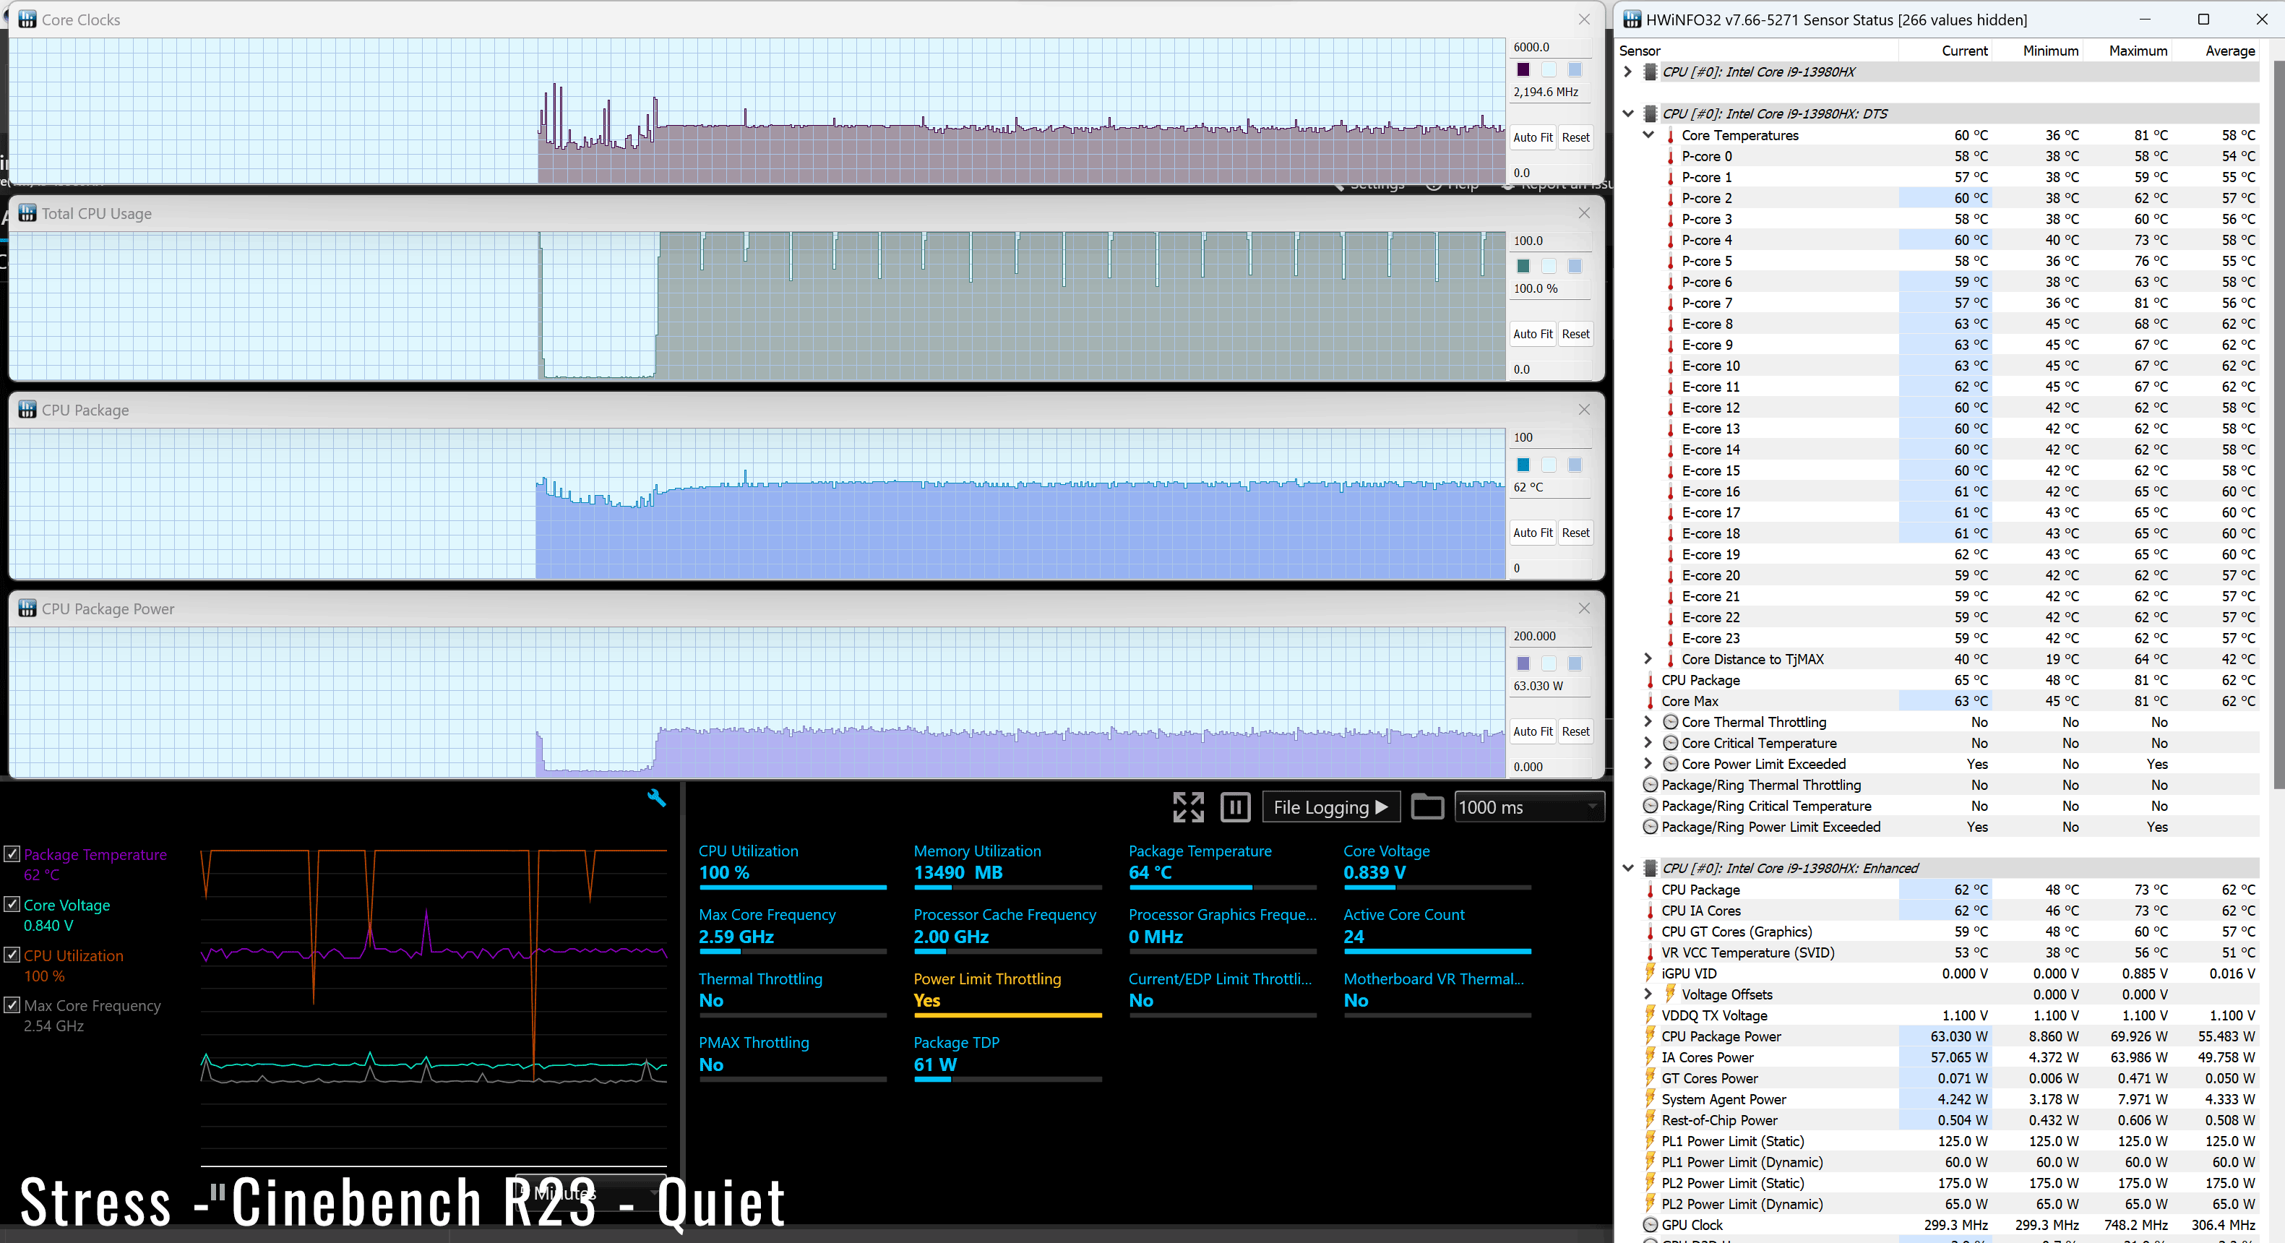
Task: Uncheck the Package Temperature checkbox
Action: (12, 854)
